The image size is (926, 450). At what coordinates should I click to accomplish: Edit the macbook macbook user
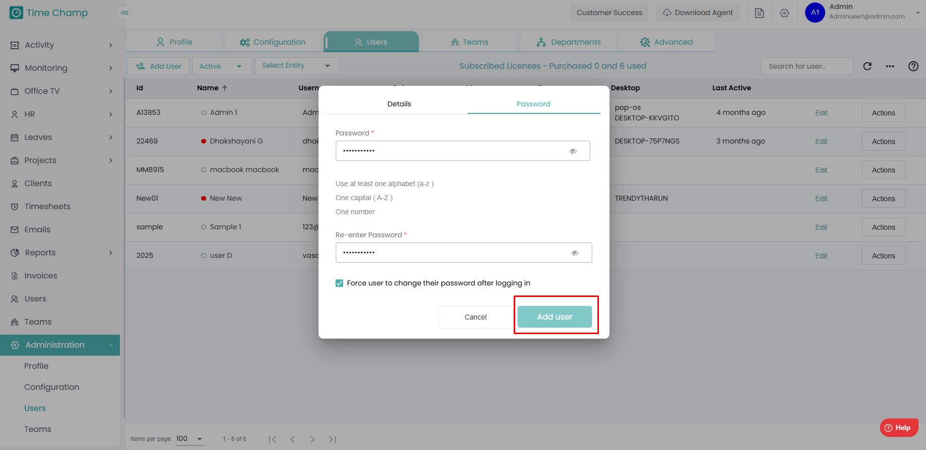tap(821, 170)
